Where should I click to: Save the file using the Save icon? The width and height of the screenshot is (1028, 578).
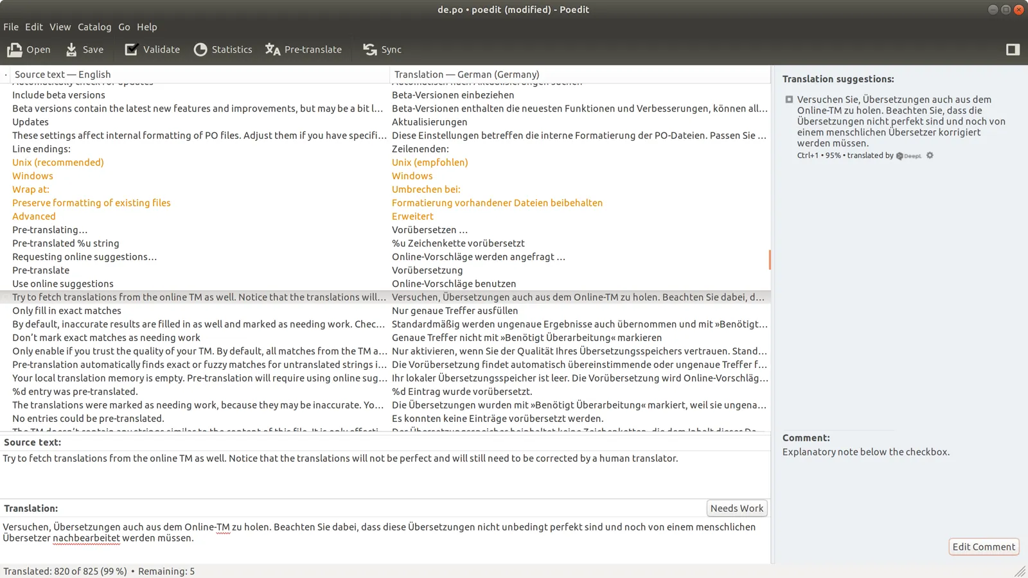71,49
